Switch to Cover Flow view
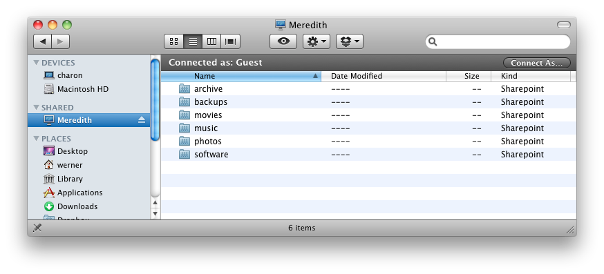604x274 pixels. click(230, 41)
